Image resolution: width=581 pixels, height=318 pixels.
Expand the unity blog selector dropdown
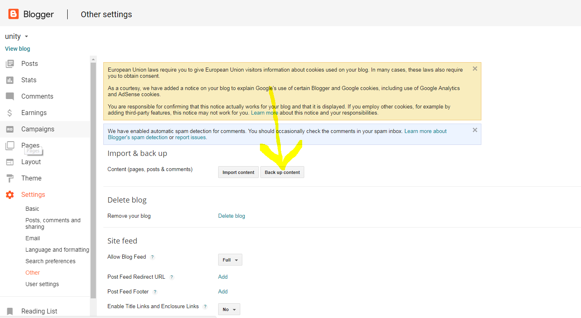(26, 37)
